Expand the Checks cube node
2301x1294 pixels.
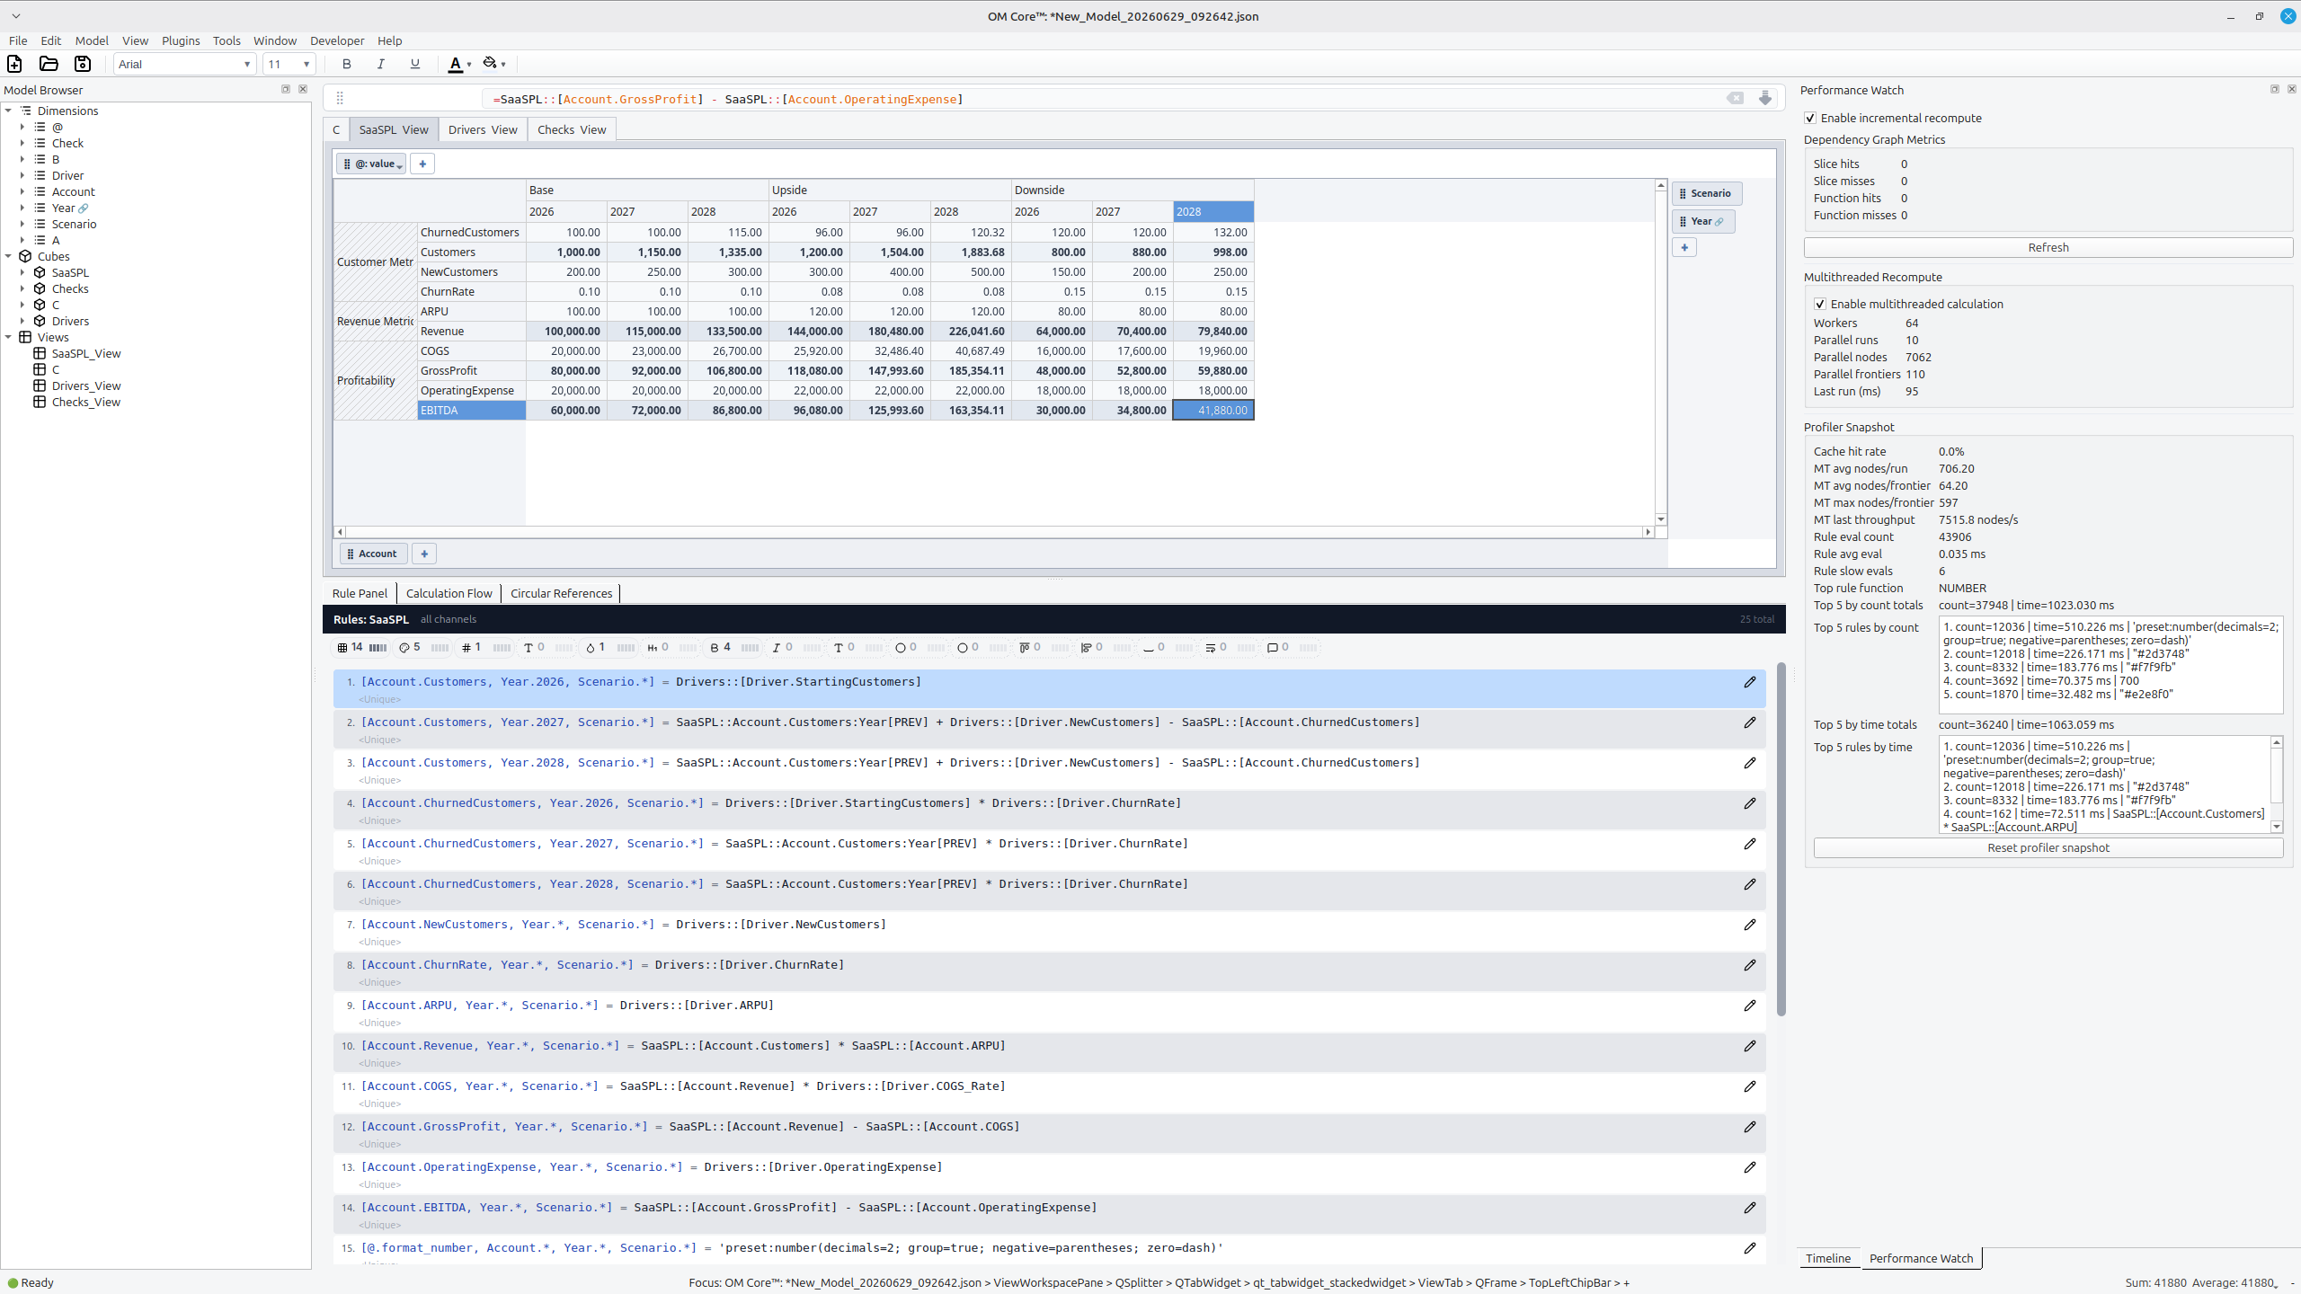(x=22, y=288)
